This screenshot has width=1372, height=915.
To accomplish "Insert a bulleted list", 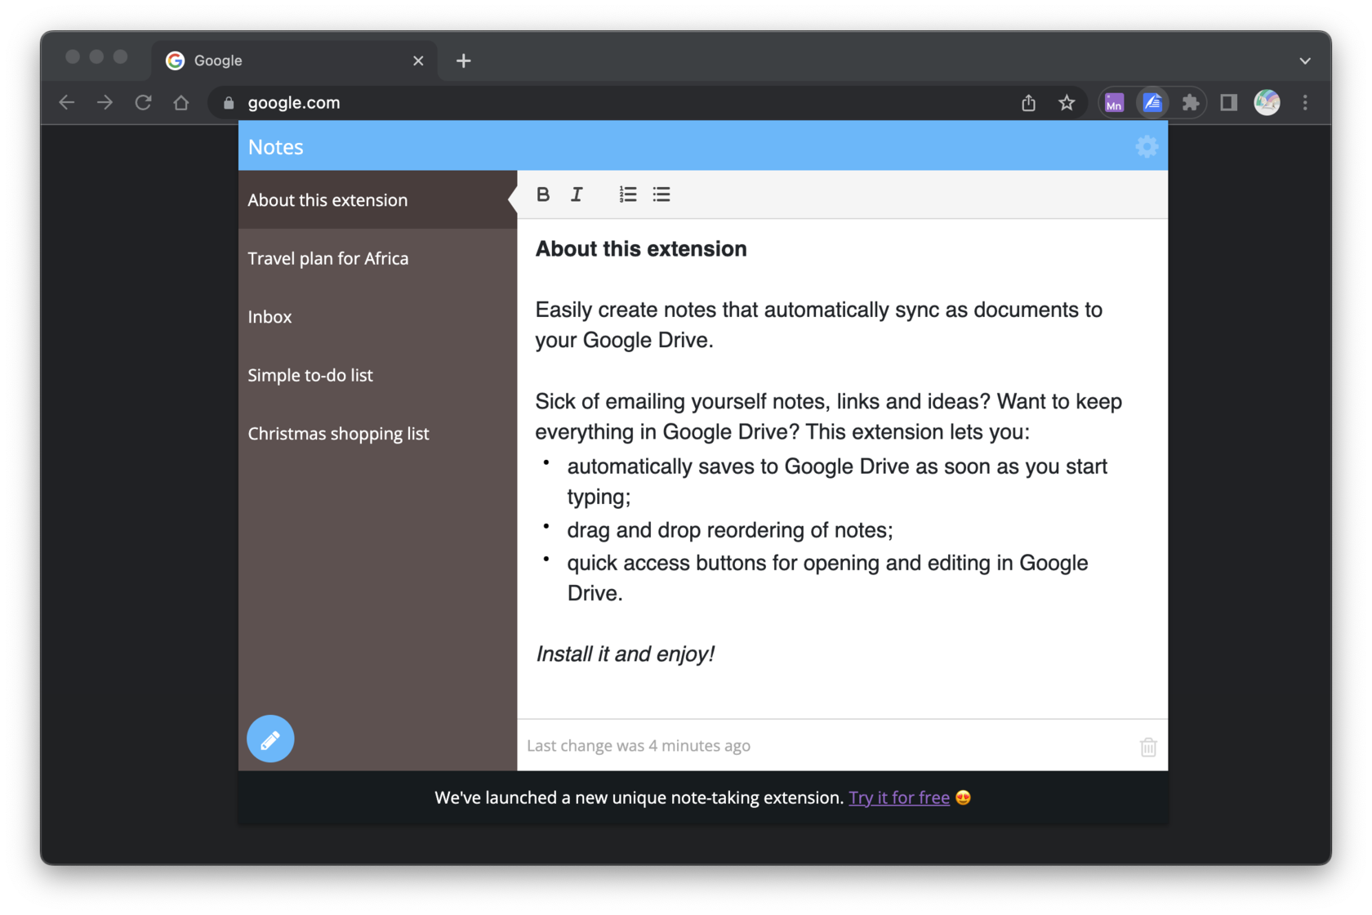I will coord(661,194).
